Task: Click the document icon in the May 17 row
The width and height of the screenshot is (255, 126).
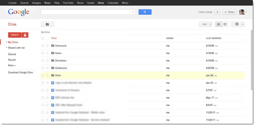Action: pos(52,98)
